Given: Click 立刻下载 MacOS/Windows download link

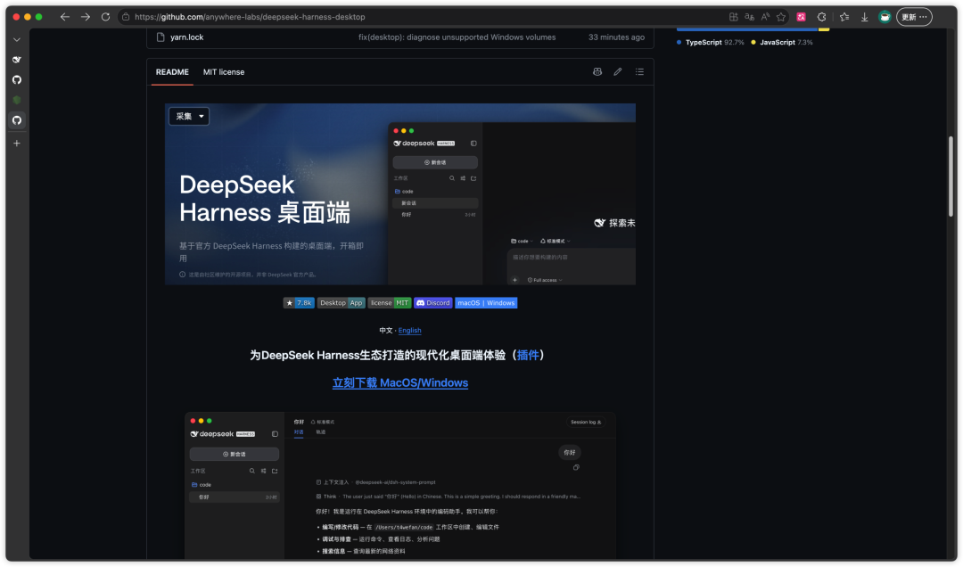Looking at the screenshot, I should click(400, 382).
